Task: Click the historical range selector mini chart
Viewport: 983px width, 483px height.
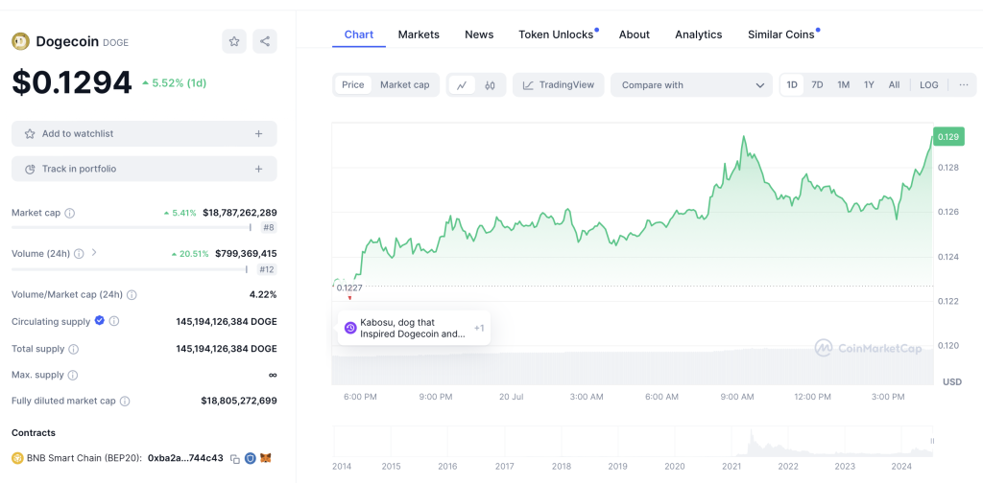Action: 634,442
